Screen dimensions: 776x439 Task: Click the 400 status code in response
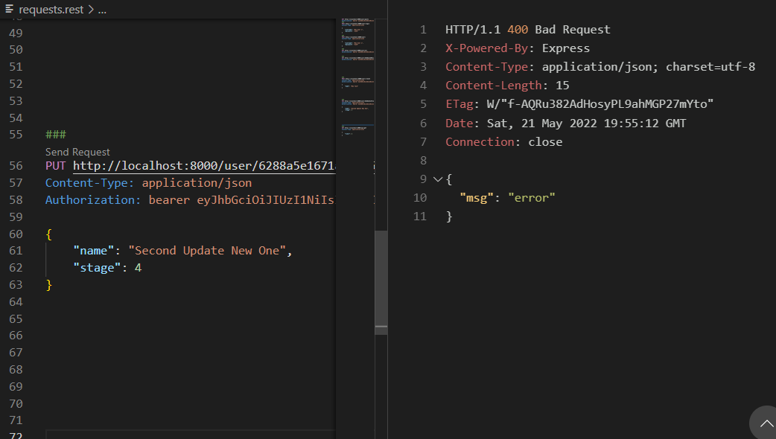[518, 30]
